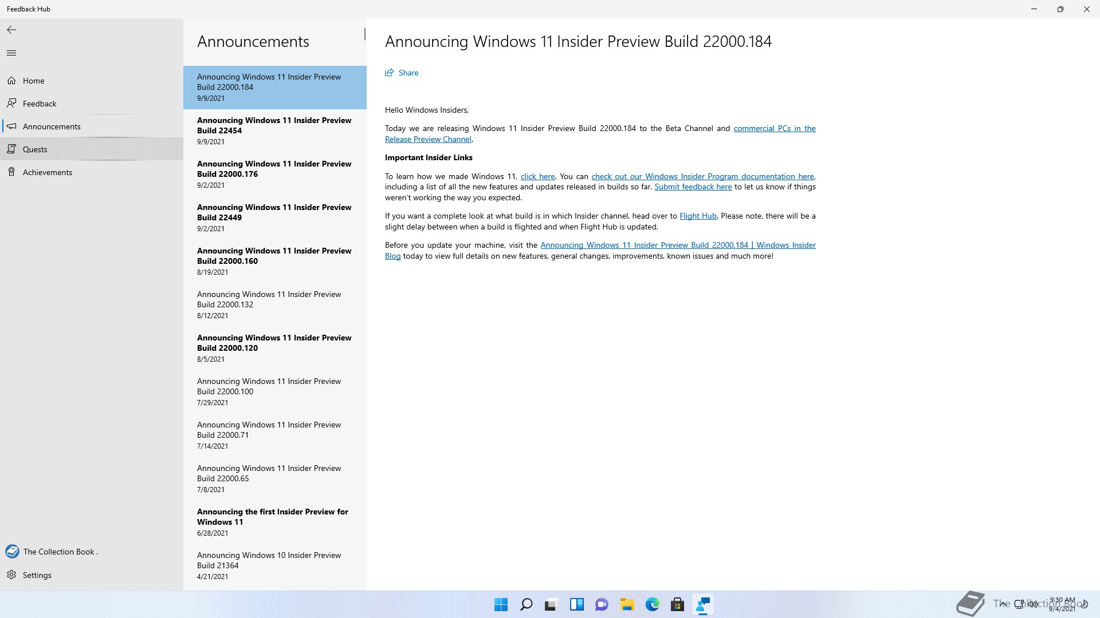Open Microsoft Store from taskbar
This screenshot has width=1100, height=618.
click(677, 605)
